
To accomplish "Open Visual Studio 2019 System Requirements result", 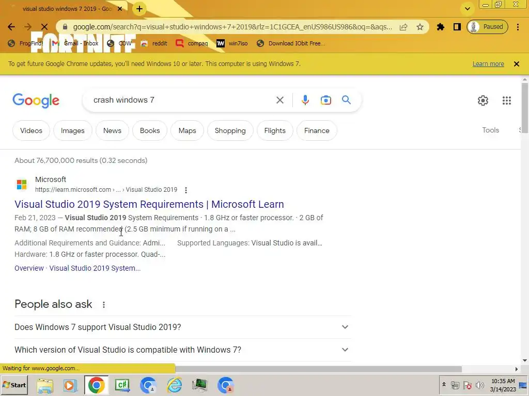I will (x=149, y=204).
